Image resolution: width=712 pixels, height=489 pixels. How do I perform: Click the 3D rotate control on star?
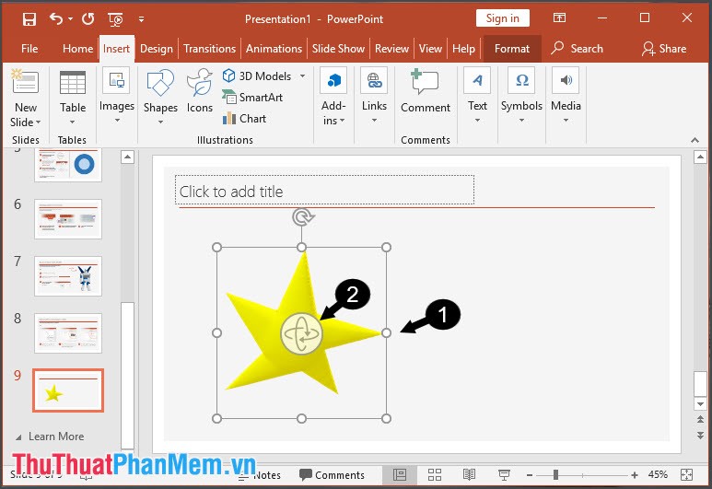point(301,333)
